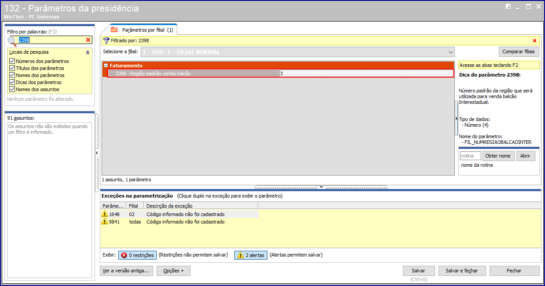
Task: Click the 'Acesse as abas teclando F2' hint
Action: [499, 65]
